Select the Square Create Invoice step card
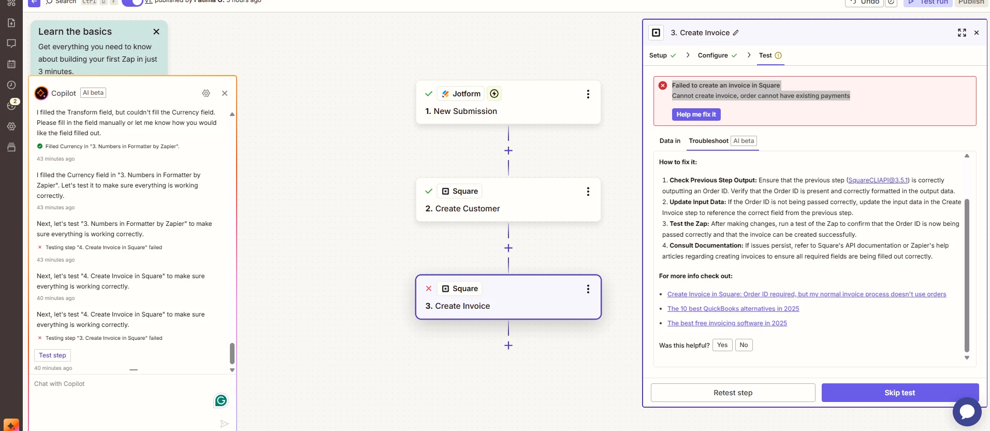The width and height of the screenshot is (990, 431). [x=508, y=297]
